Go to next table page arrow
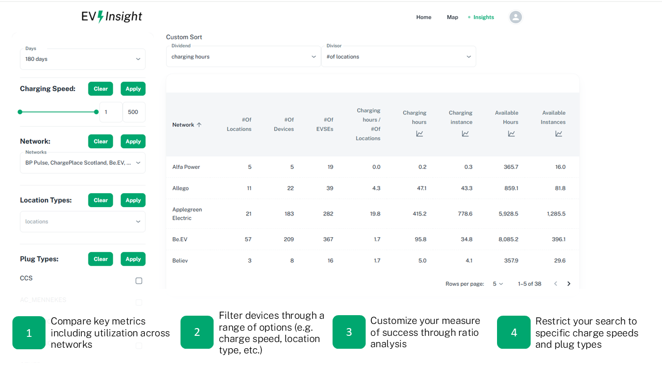662x372 pixels. [569, 284]
